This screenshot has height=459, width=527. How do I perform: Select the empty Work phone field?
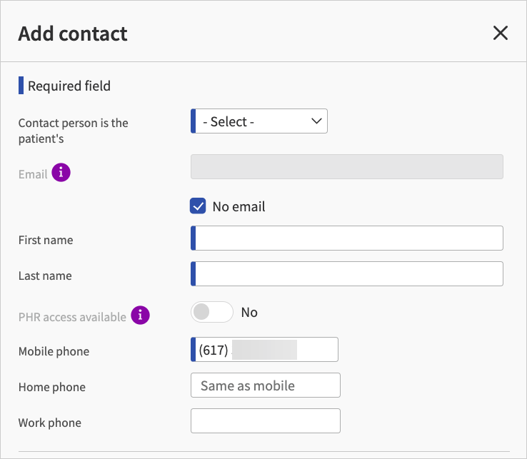pyautogui.click(x=265, y=421)
